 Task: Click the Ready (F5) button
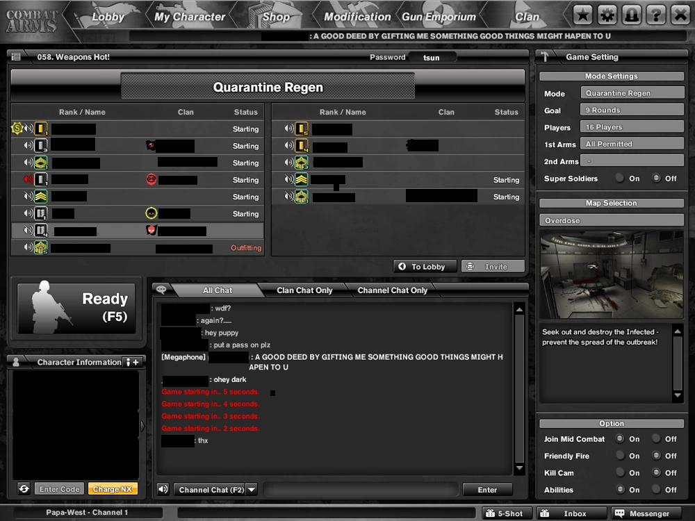(76, 308)
